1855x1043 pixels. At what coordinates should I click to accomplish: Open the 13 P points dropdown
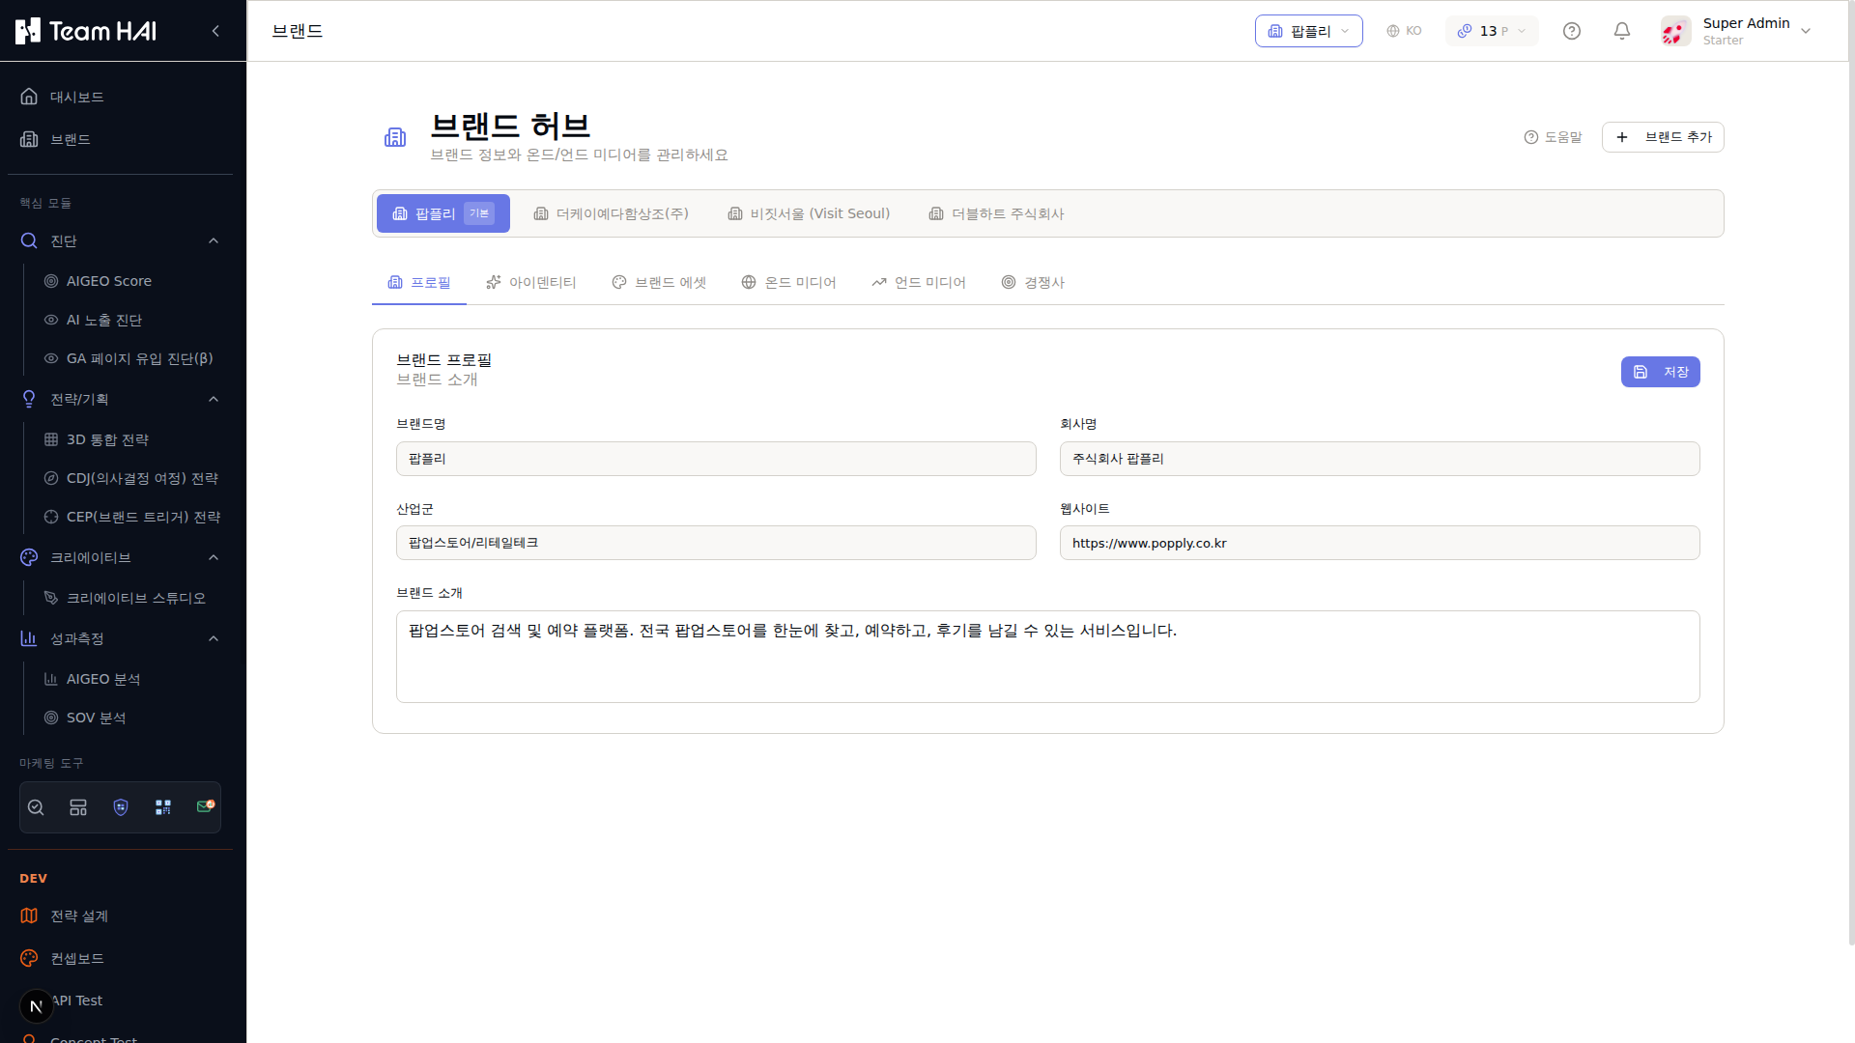[1491, 31]
